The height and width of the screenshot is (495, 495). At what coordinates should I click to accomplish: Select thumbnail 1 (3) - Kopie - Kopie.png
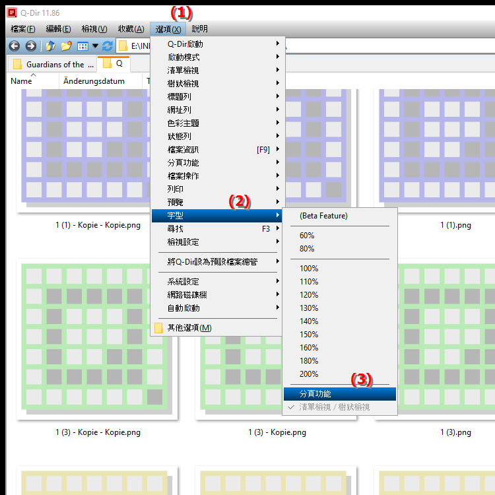click(97, 339)
